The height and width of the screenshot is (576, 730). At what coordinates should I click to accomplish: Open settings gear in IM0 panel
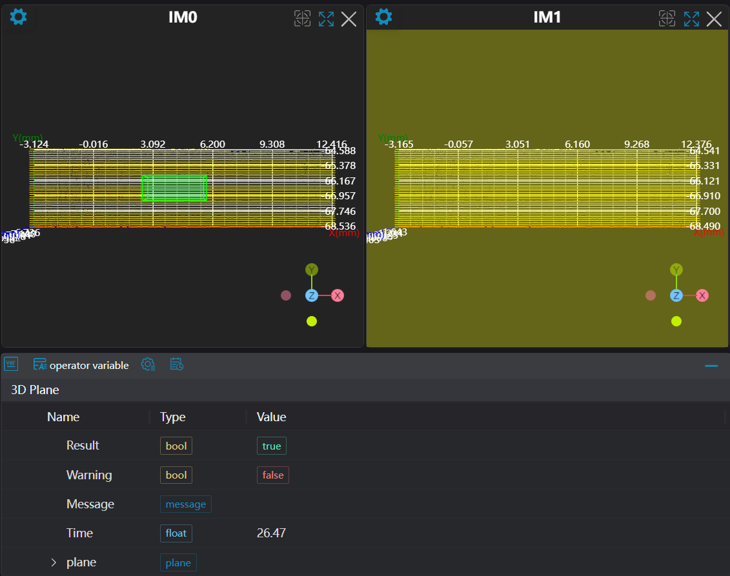[19, 17]
